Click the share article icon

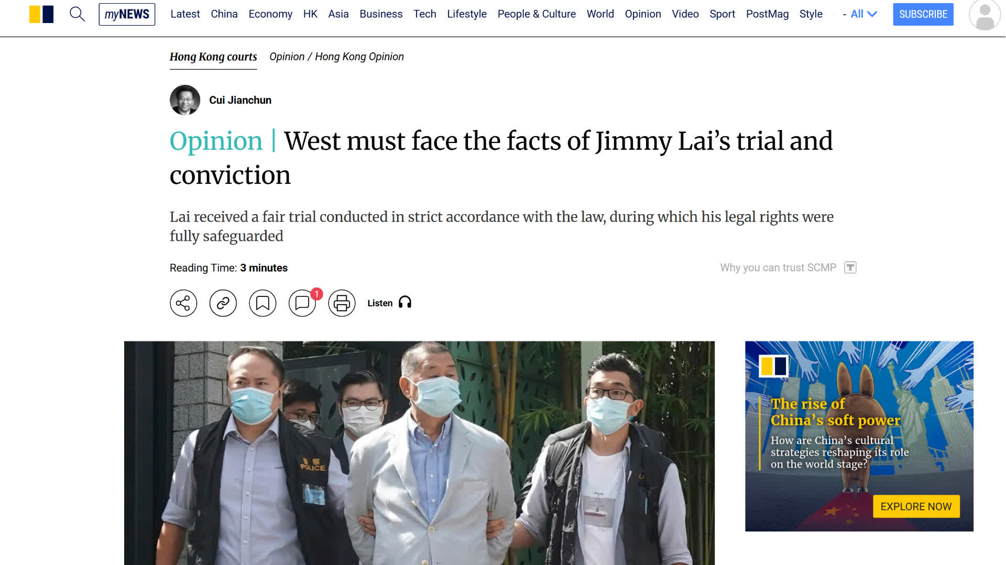183,303
